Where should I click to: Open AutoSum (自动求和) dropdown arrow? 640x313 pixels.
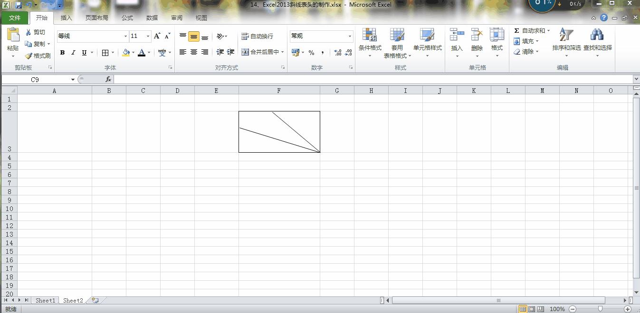pyautogui.click(x=548, y=30)
